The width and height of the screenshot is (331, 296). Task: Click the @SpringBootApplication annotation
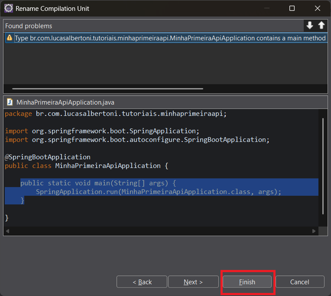coord(48,157)
